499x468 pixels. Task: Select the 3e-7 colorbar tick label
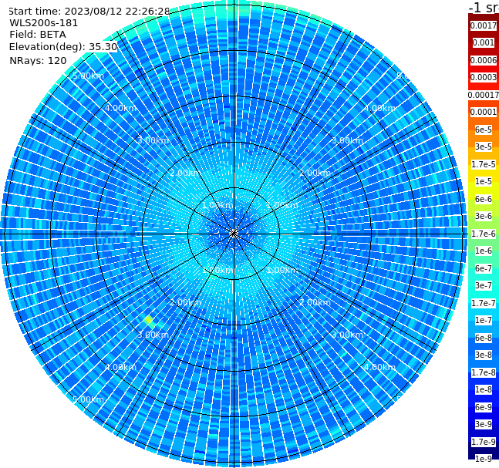(484, 285)
